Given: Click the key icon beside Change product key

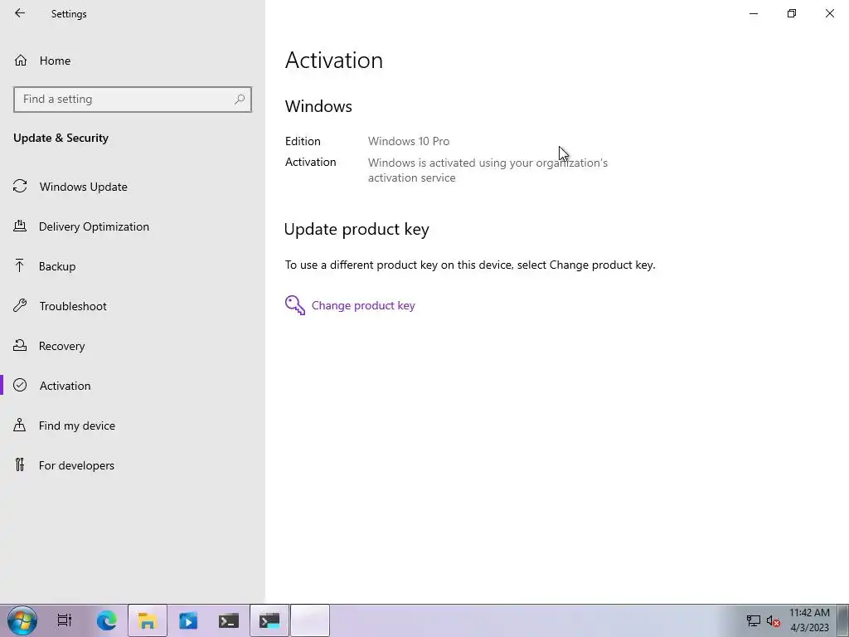Looking at the screenshot, I should (295, 305).
